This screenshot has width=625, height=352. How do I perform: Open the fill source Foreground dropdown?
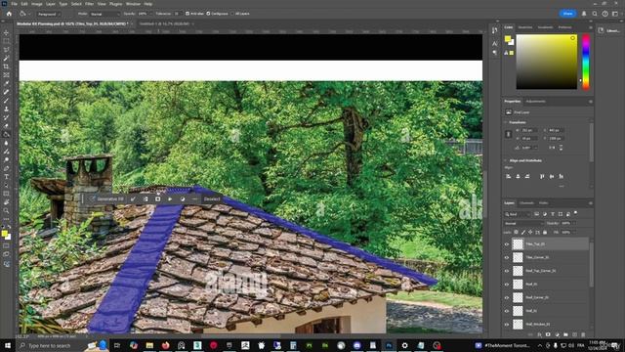[48, 14]
